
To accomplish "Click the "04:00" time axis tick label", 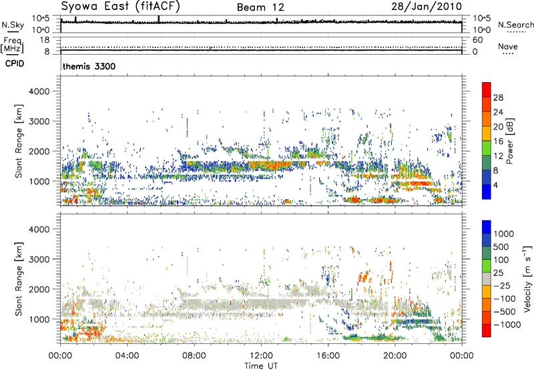I will click(127, 356).
